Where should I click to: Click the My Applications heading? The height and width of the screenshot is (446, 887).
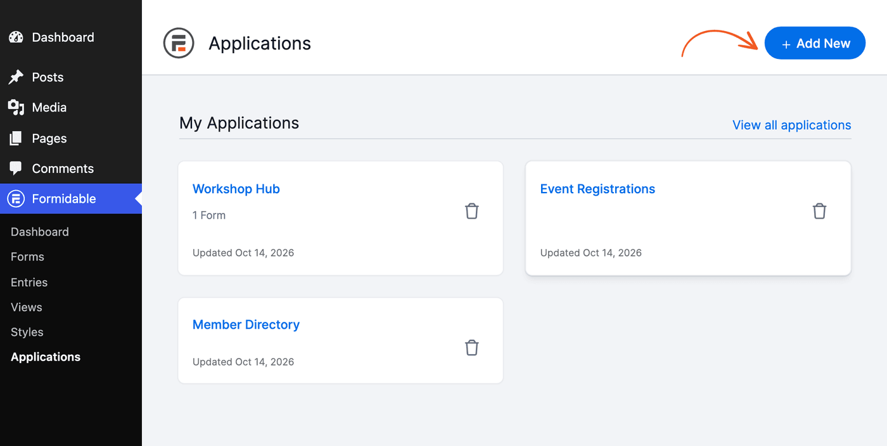click(239, 123)
